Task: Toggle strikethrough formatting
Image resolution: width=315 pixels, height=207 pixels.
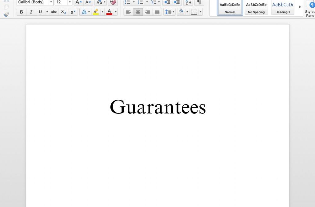Action: 54,12
